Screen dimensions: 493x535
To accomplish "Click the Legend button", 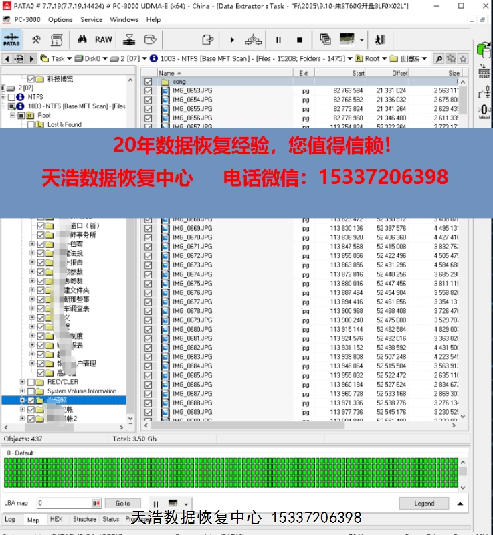I will [423, 504].
